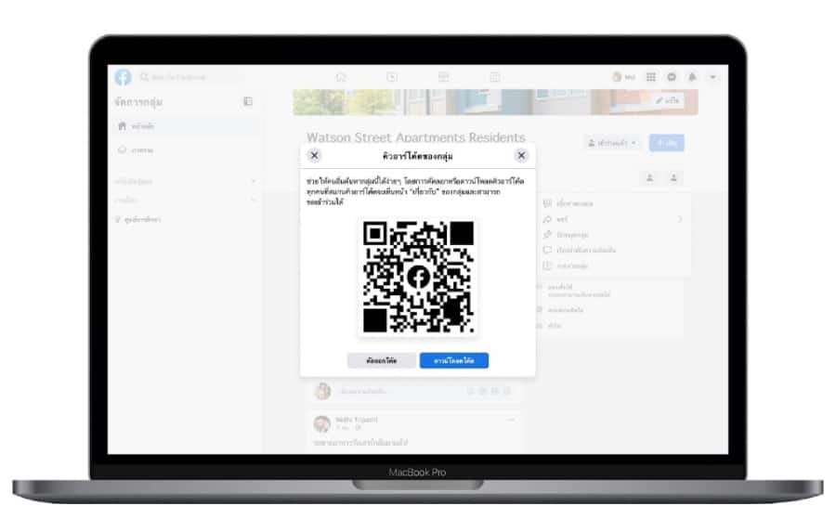Viewport: 836px width, 519px height.
Task: Open the nine-dot menu grid icon
Action: (x=651, y=77)
